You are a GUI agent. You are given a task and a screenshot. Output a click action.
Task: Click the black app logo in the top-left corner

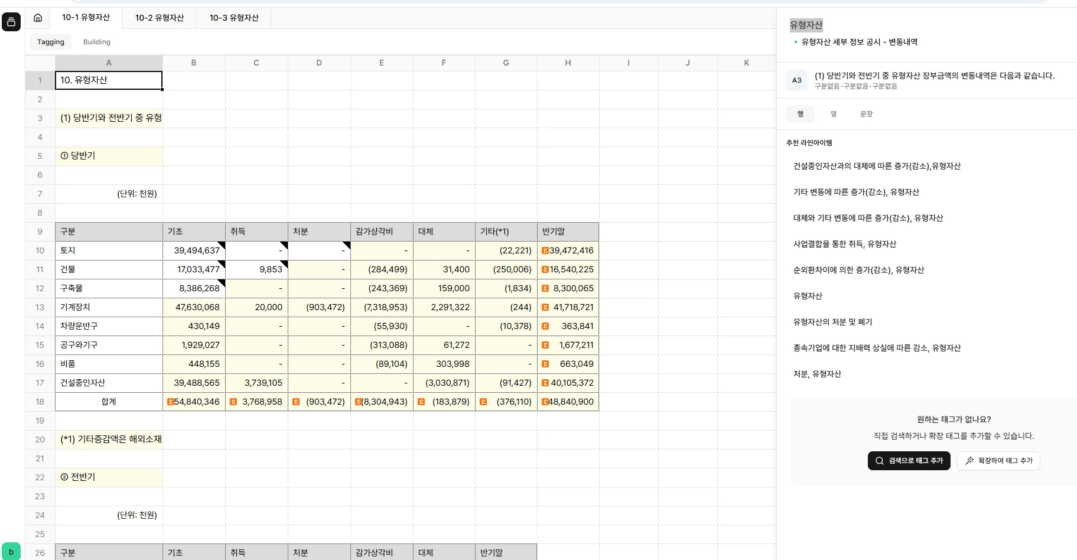coord(11,22)
